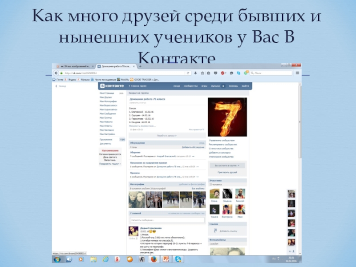Viewport: 356px width, 267px height.
Task: Open the Firefox hamburger menu
Action: [297, 73]
